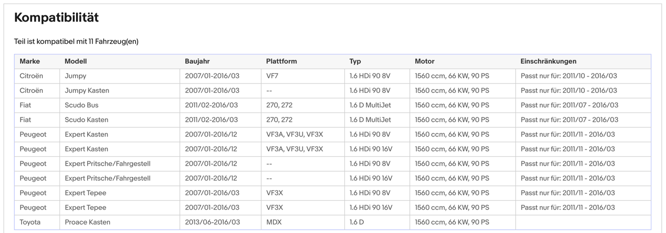666x233 pixels.
Task: Click the Einschränkungen column header
Action: click(548, 61)
